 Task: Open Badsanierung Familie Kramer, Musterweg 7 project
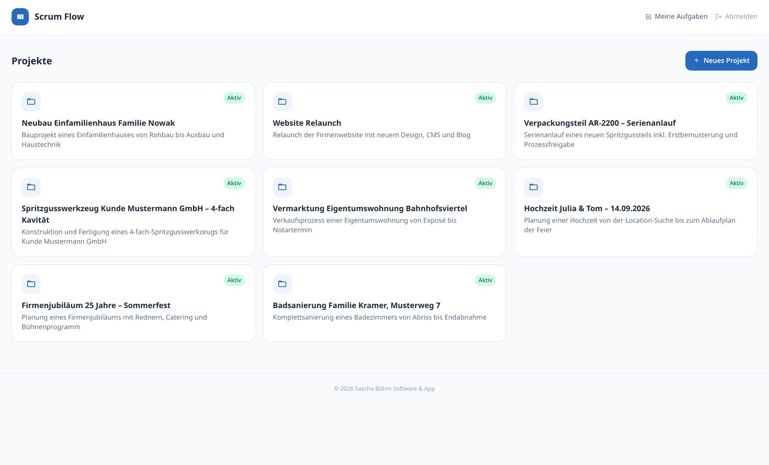tap(356, 305)
